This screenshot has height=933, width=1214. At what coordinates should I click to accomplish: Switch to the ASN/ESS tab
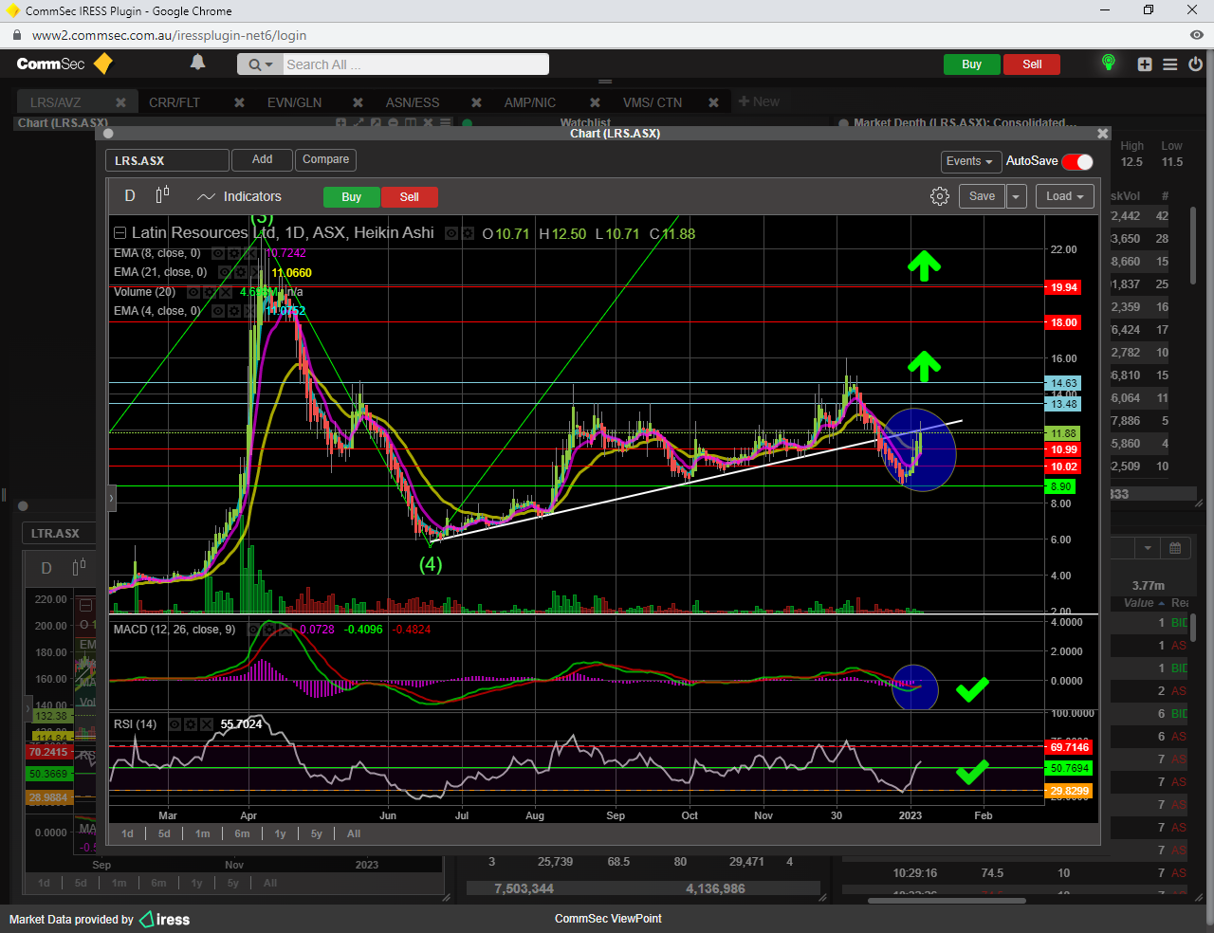click(x=413, y=102)
